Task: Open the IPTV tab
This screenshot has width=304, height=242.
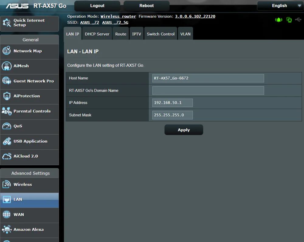Action: pos(136,34)
